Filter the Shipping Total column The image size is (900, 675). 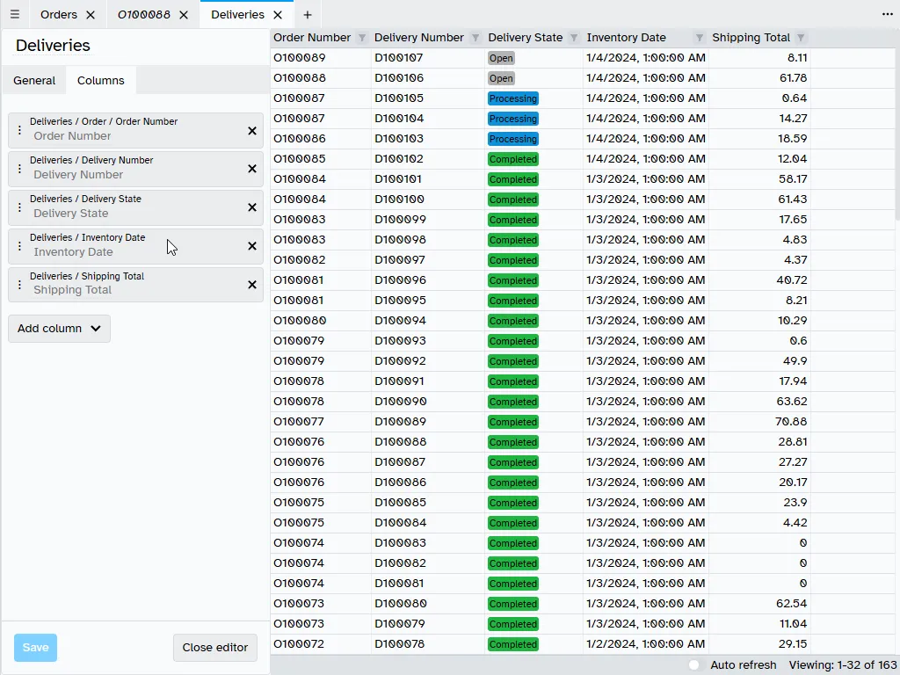coord(801,38)
